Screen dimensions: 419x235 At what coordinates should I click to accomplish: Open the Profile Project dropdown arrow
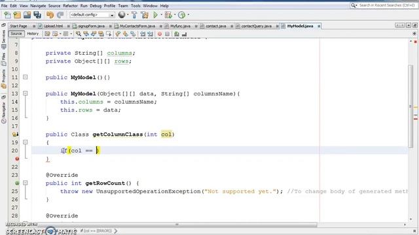[189, 15]
